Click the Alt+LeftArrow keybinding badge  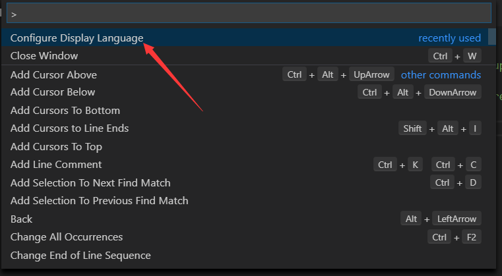[x=441, y=219]
